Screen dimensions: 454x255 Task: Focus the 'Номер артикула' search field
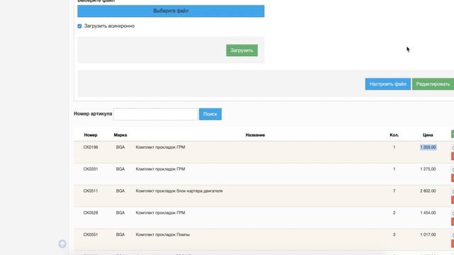tap(155, 114)
